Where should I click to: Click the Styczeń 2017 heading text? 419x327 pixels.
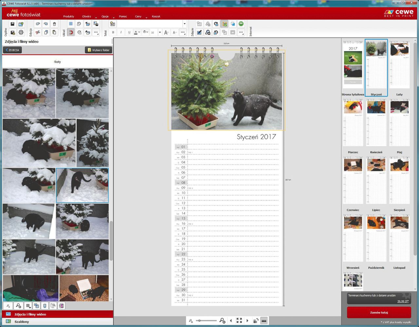(256, 137)
